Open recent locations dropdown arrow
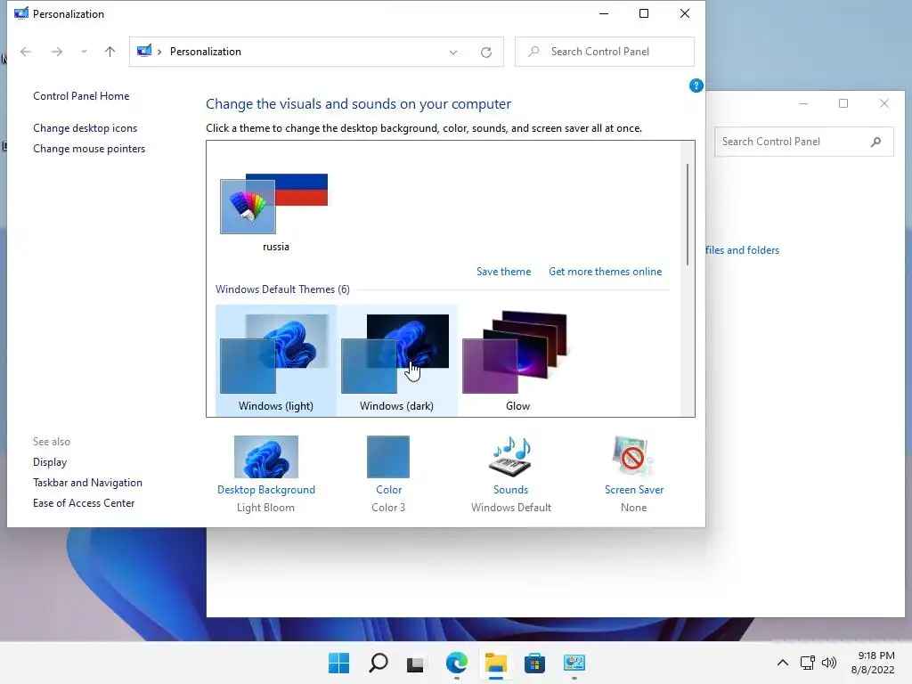This screenshot has width=912, height=684. point(85,52)
